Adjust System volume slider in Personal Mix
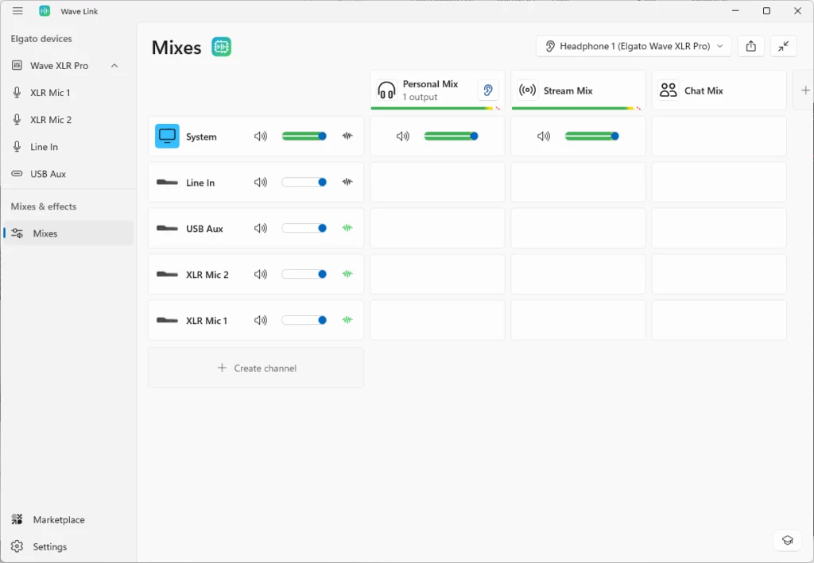Image resolution: width=814 pixels, height=563 pixels. tap(451, 137)
